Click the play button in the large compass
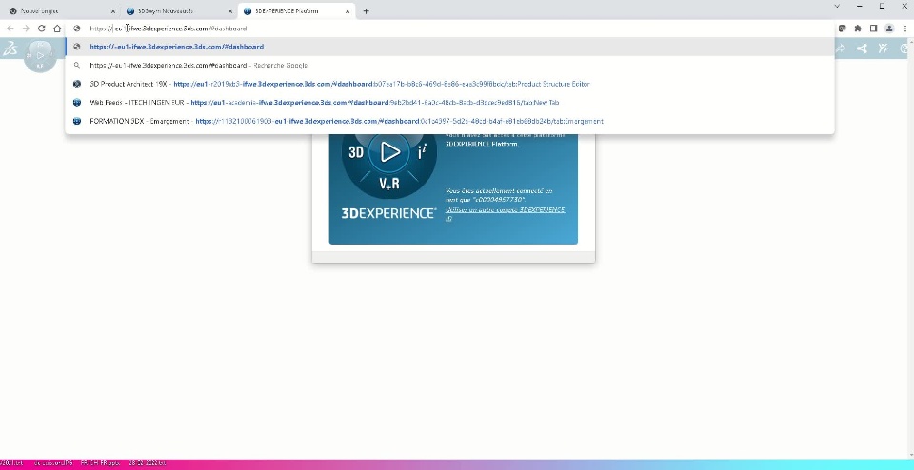This screenshot has height=470, width=914. (x=390, y=152)
